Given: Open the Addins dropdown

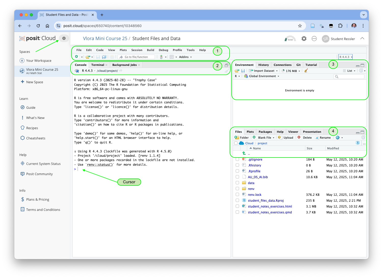Looking at the screenshot, I should pyautogui.click(x=185, y=57).
